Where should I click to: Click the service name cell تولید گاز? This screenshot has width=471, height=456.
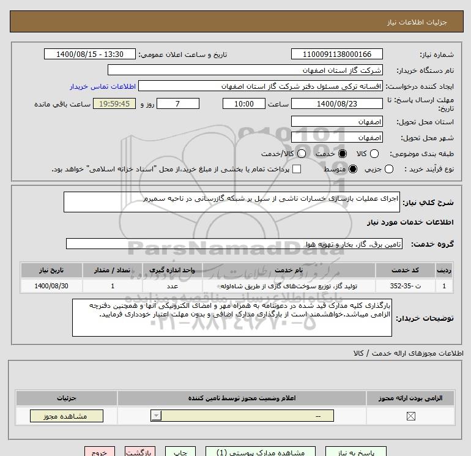click(289, 286)
